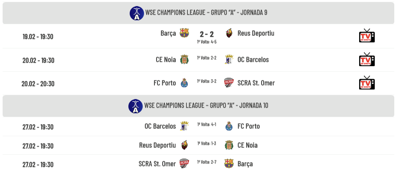Open the 2 - 2 match score
The height and width of the screenshot is (176, 396).
click(206, 34)
